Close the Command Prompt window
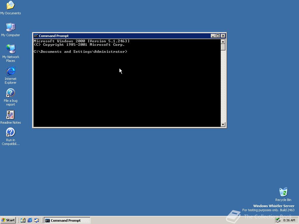The height and width of the screenshot is (224, 299). 223,36
